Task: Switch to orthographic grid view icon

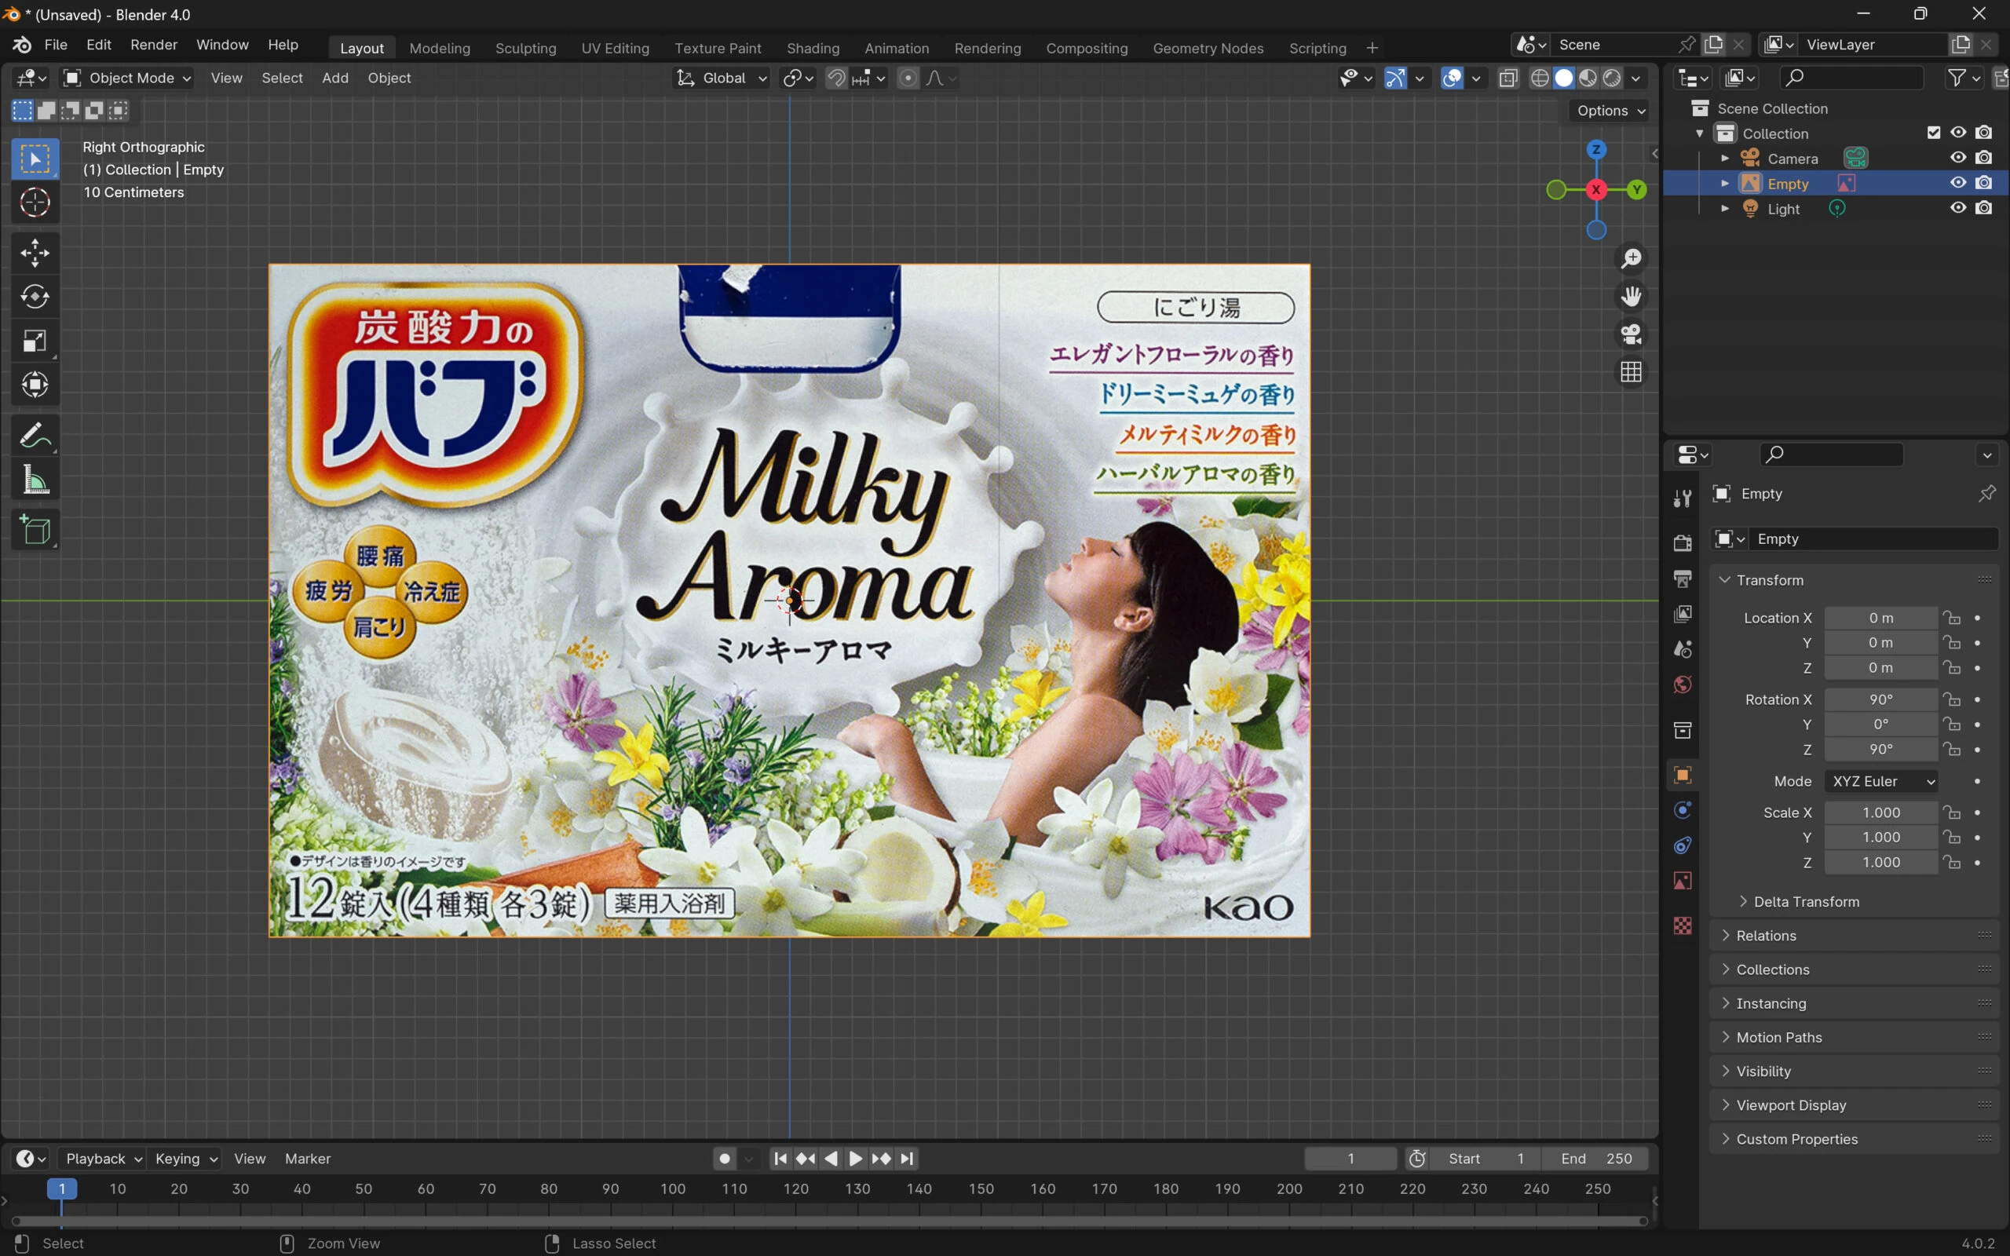Action: pyautogui.click(x=1632, y=371)
